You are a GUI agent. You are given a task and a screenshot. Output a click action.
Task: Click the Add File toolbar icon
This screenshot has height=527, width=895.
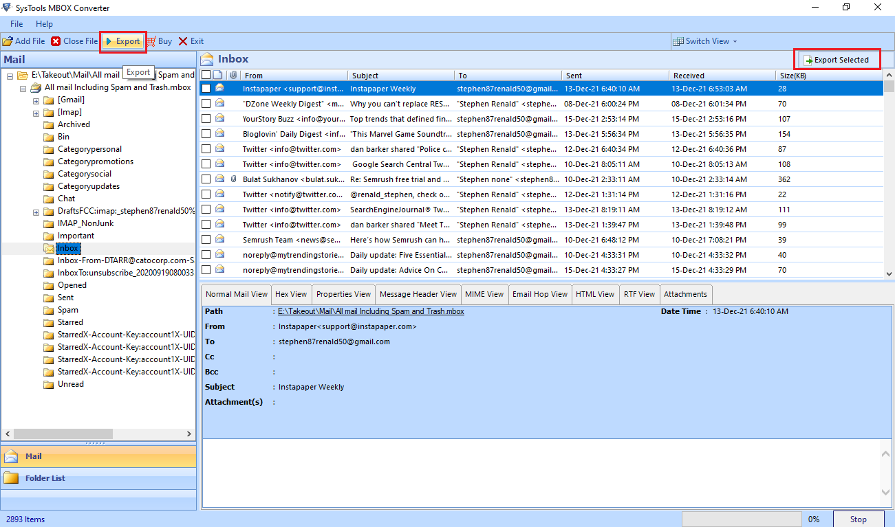(8, 41)
